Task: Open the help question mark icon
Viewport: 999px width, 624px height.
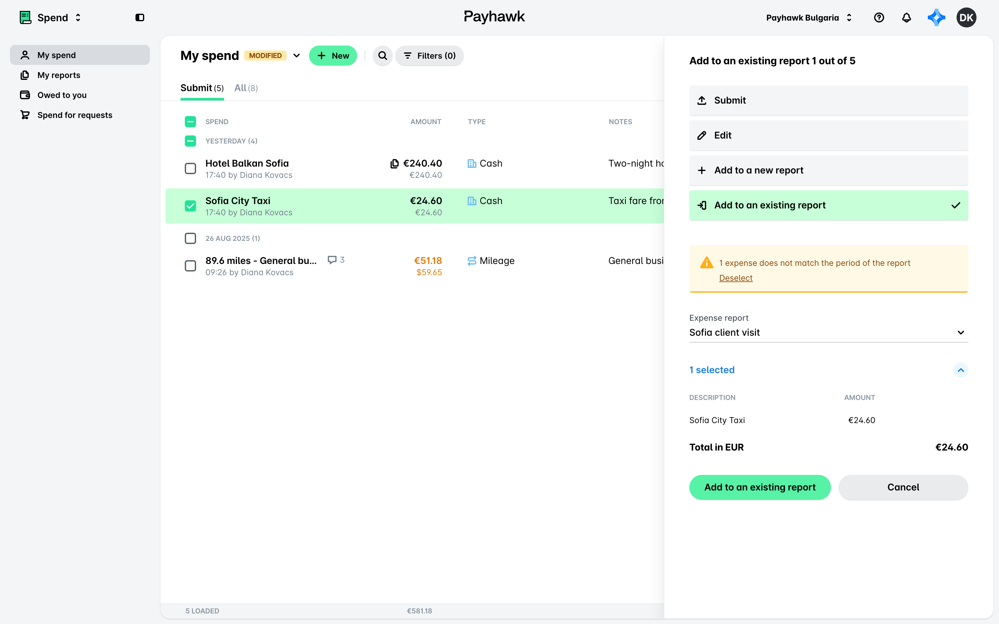Action: click(879, 17)
